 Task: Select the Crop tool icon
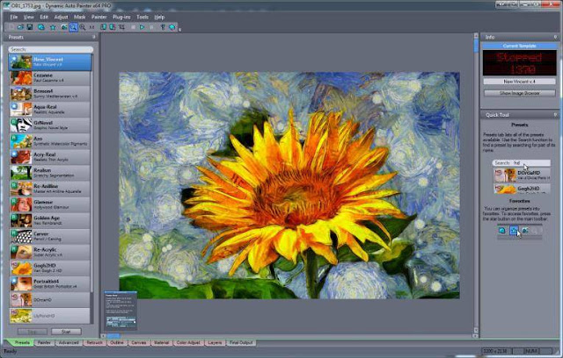pos(122,27)
